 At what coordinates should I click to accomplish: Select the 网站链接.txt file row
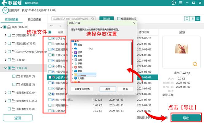click(102, 105)
